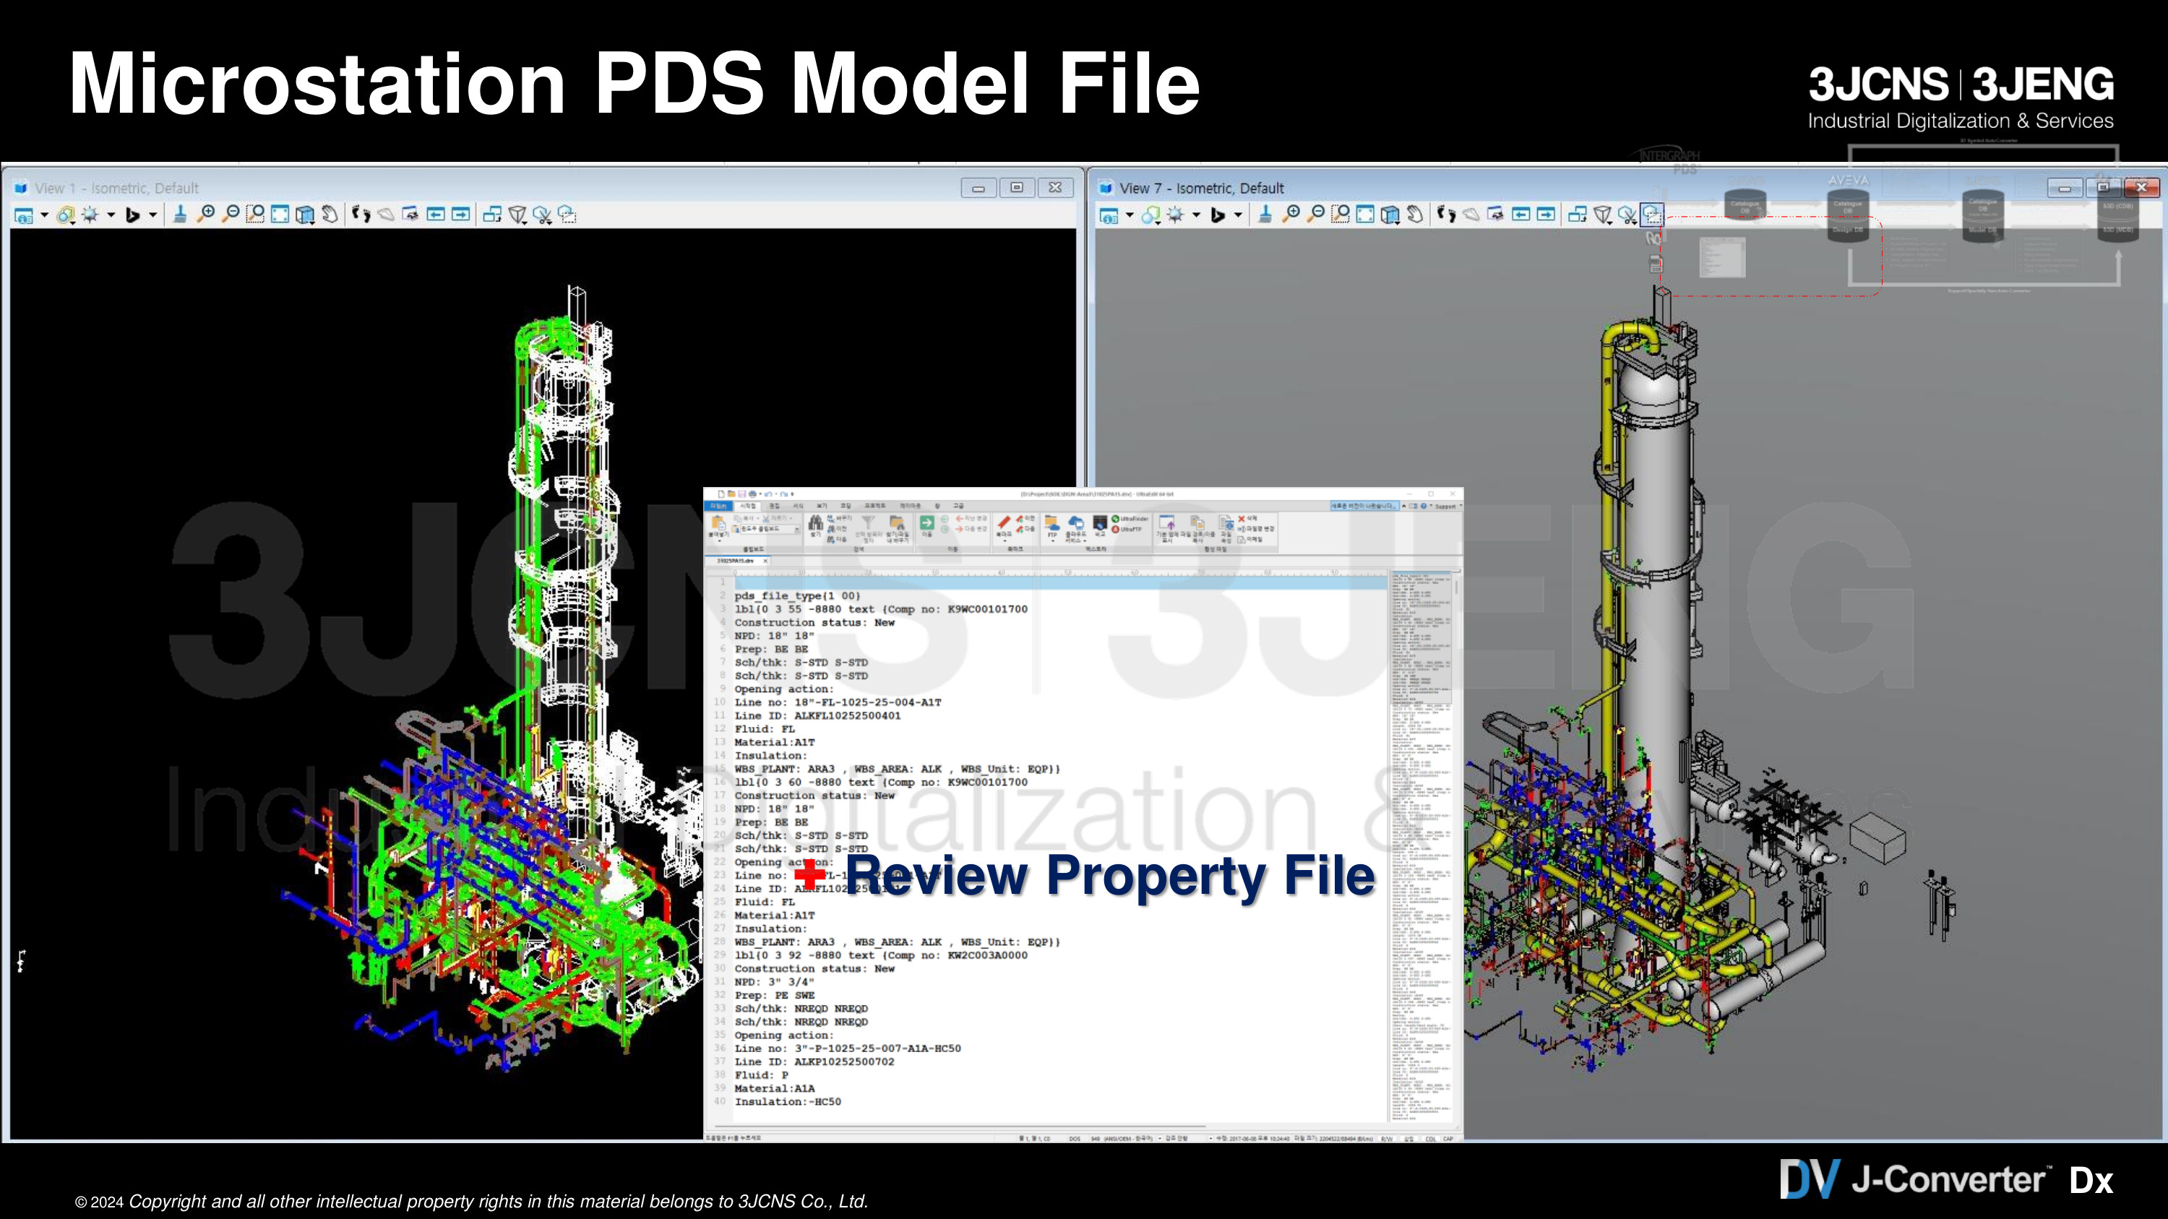2168x1219 pixels.
Task: Launch UltraFinder from UltraEdit ribbon
Action: coord(1130,519)
